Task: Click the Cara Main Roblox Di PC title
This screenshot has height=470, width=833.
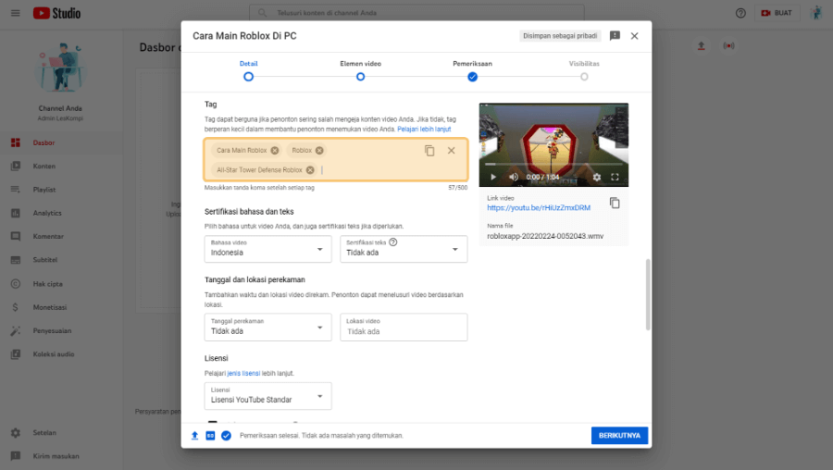Action: click(x=244, y=35)
